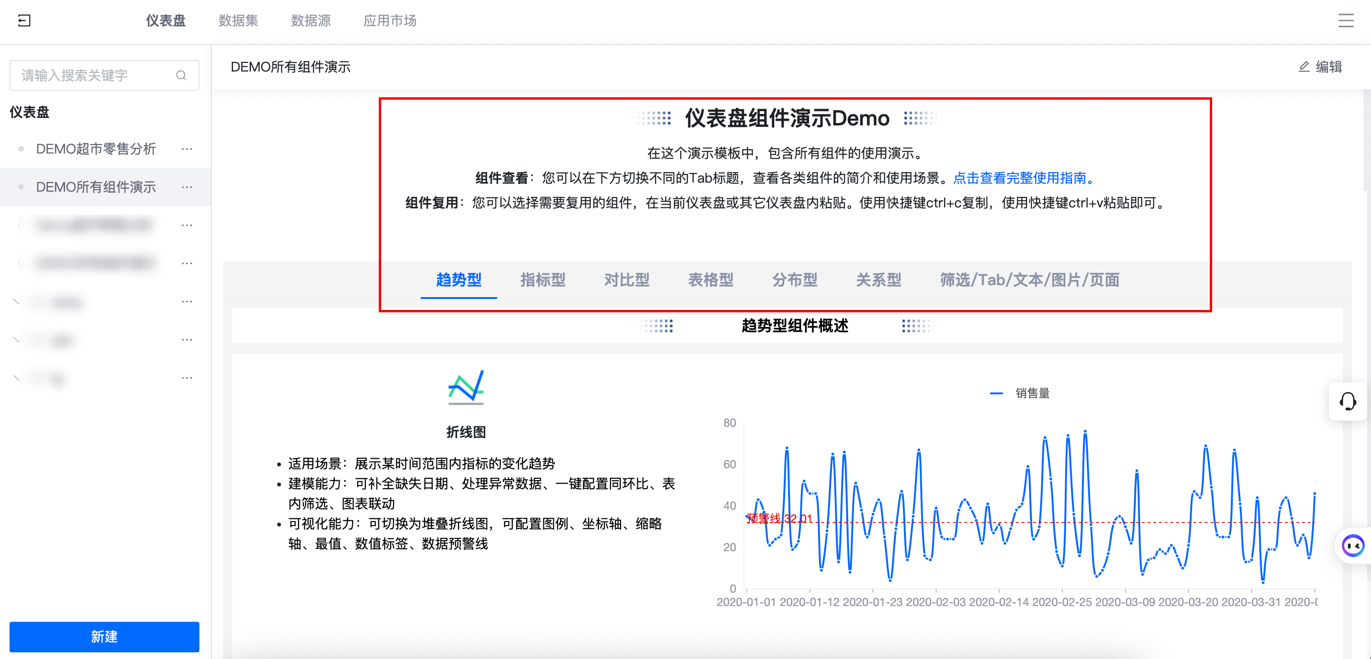Click the 新建 button
This screenshot has height=659, width=1371.
point(104,637)
